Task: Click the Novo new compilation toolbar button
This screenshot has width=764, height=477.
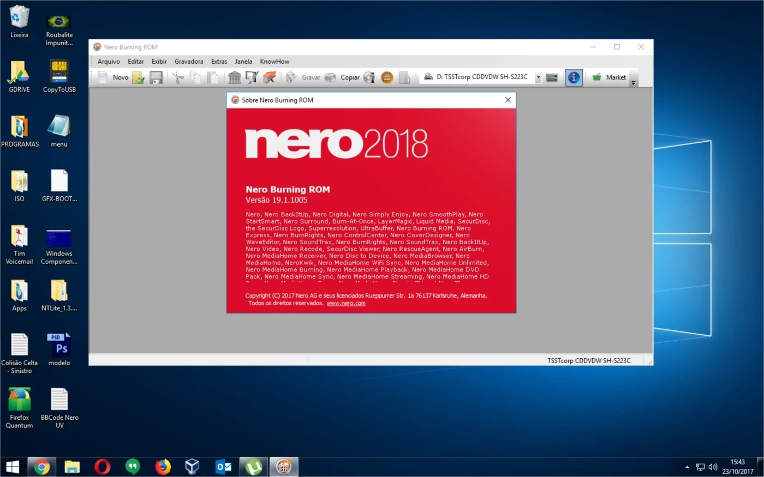Action: pyautogui.click(x=113, y=77)
